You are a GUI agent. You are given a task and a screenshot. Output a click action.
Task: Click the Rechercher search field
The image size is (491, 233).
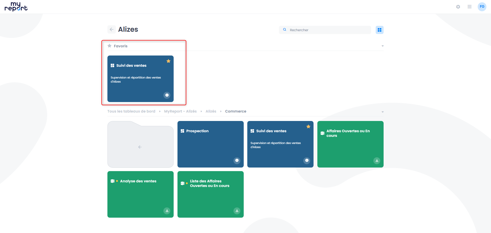pyautogui.click(x=325, y=30)
